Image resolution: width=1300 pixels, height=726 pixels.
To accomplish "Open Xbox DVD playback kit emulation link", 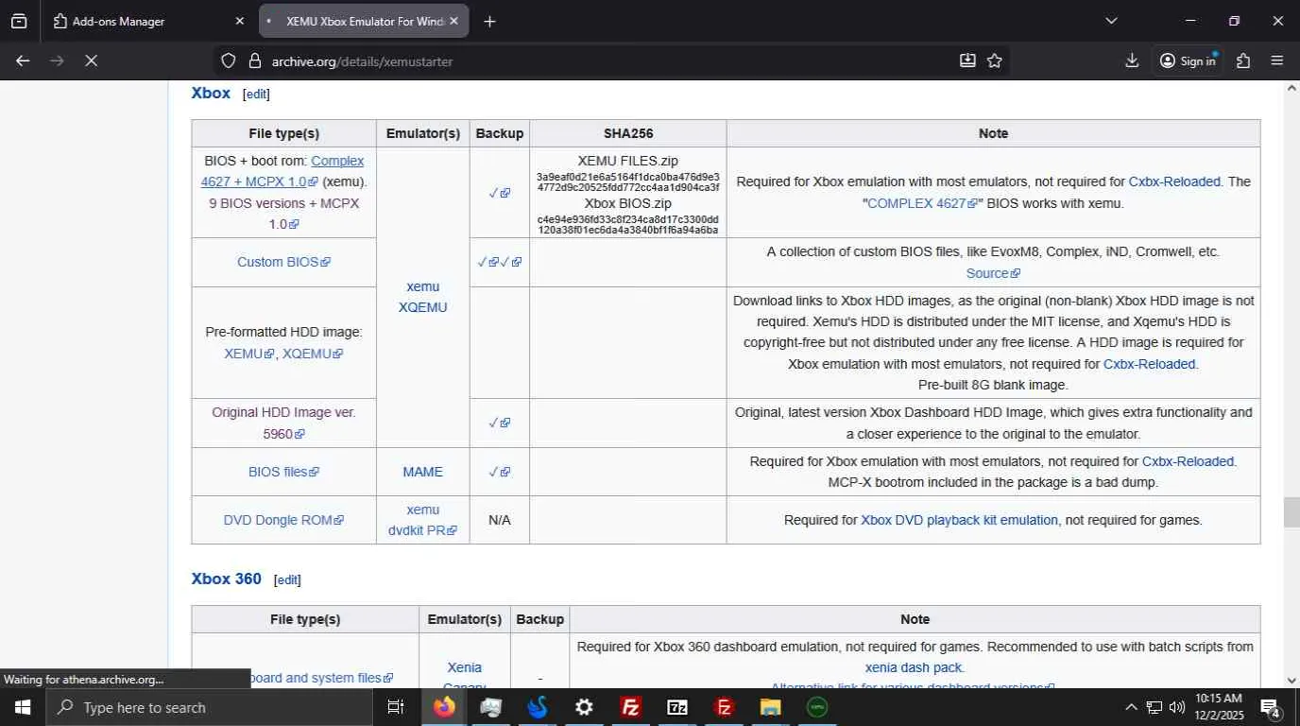I will click(x=959, y=520).
